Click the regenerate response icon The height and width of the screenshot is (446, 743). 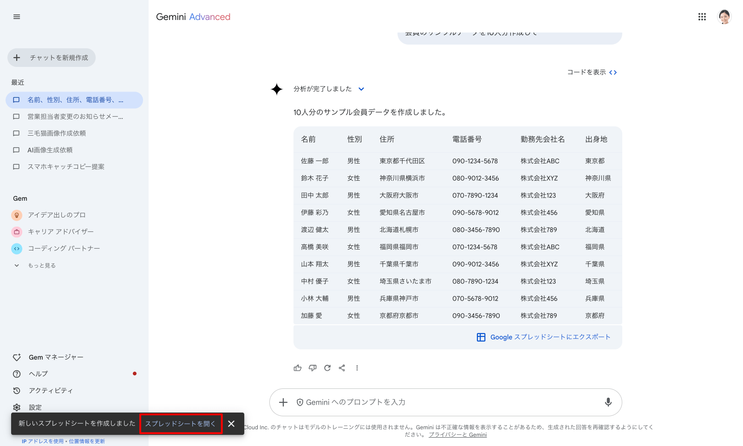tap(327, 368)
